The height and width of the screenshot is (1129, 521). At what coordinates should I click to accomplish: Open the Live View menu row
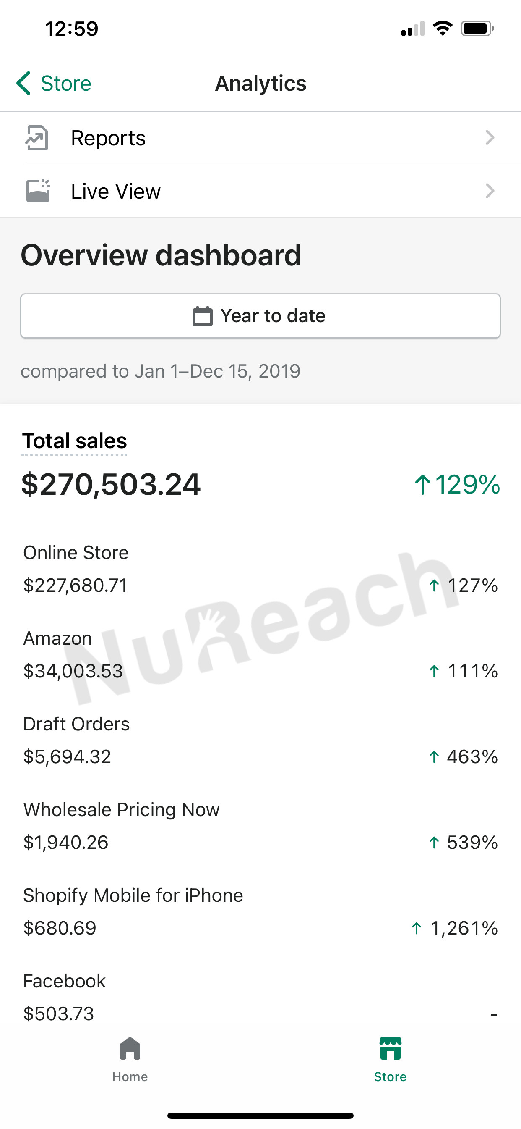pyautogui.click(x=260, y=191)
